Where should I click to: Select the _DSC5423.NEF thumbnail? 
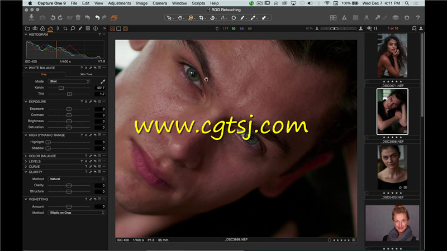[392, 167]
